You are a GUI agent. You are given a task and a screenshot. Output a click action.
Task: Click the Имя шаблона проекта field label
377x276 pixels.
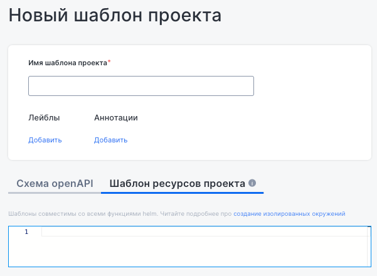click(68, 63)
